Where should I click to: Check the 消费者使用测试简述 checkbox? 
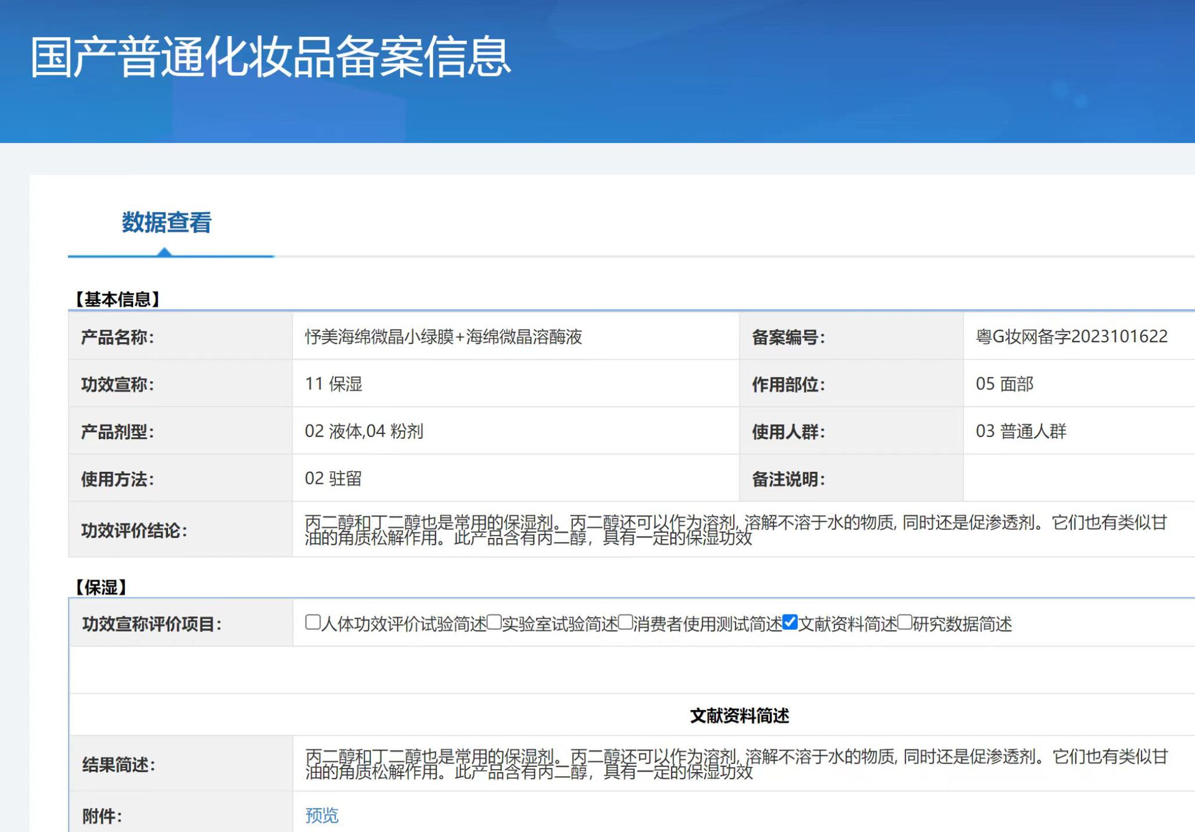626,622
